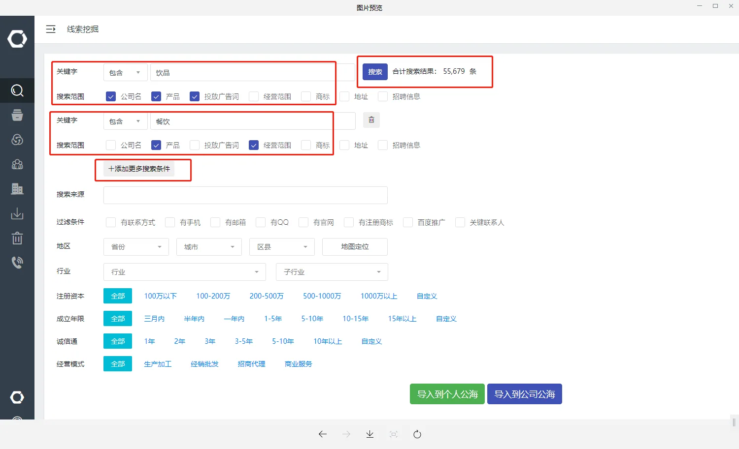Click the 搜索来源 input field

coord(245,195)
